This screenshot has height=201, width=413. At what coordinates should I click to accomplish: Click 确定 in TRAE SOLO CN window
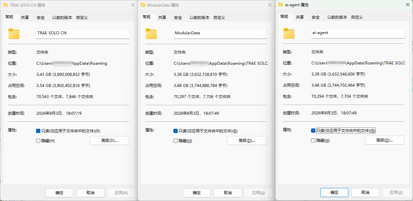coord(59,193)
